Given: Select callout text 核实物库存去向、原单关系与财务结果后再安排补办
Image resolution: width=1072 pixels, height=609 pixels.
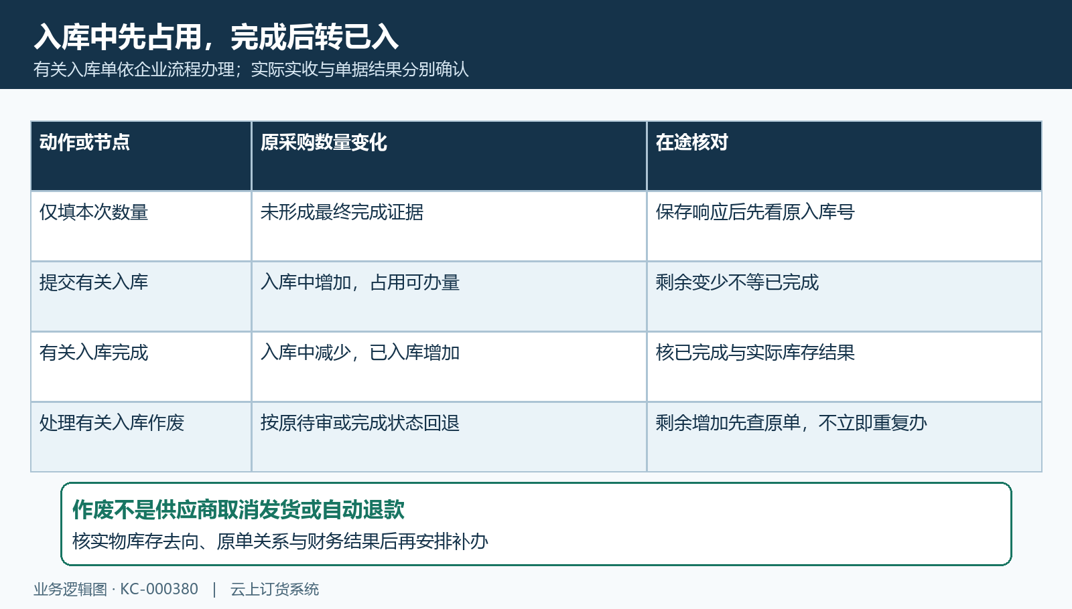Looking at the screenshot, I should [280, 541].
